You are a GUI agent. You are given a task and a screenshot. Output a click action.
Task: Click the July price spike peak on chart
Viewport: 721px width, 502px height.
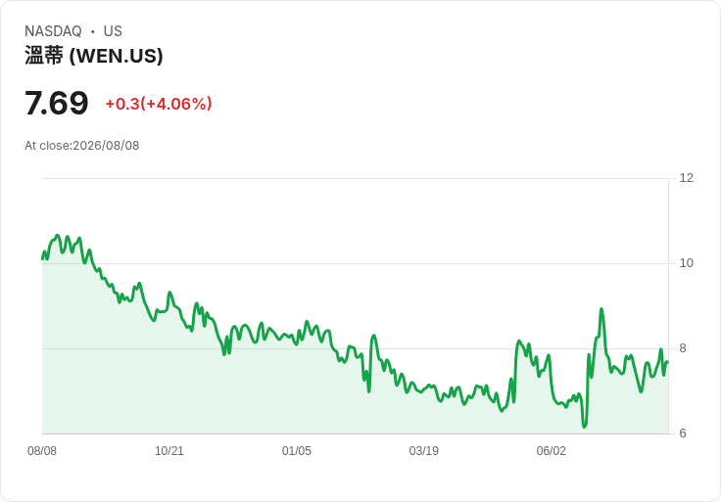point(601,309)
